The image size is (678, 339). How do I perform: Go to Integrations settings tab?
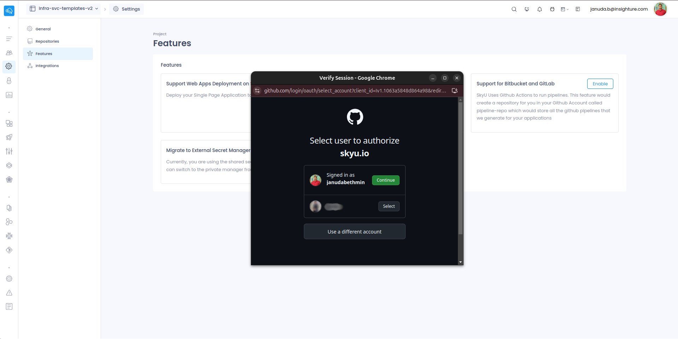[x=58, y=66]
